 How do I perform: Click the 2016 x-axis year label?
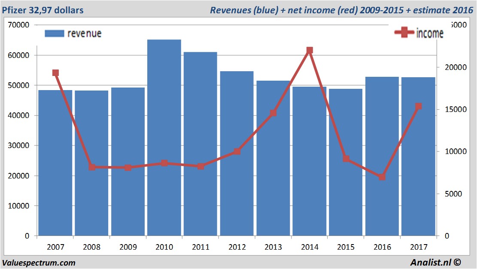point(383,247)
